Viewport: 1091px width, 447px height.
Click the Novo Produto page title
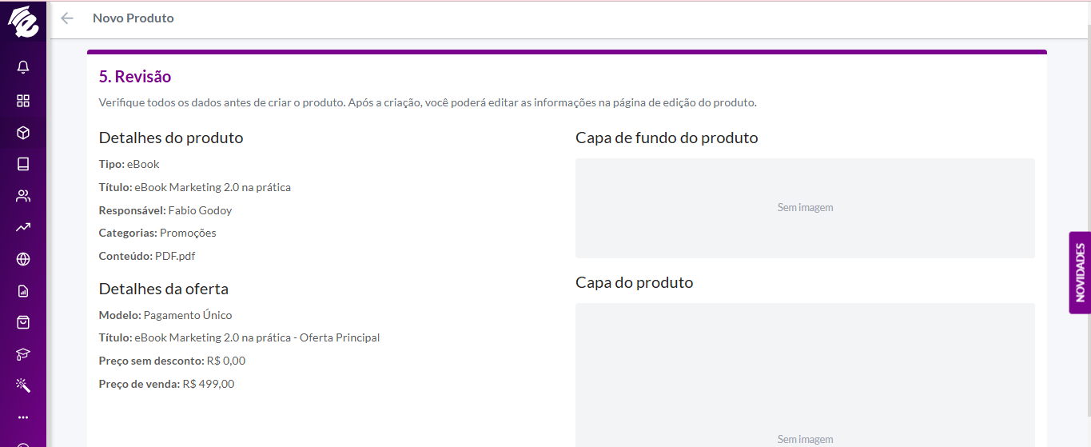coord(133,18)
